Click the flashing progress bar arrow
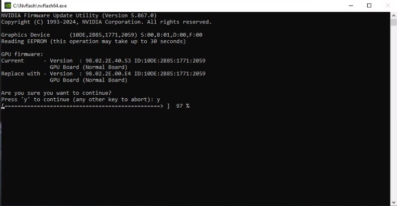 point(83,106)
